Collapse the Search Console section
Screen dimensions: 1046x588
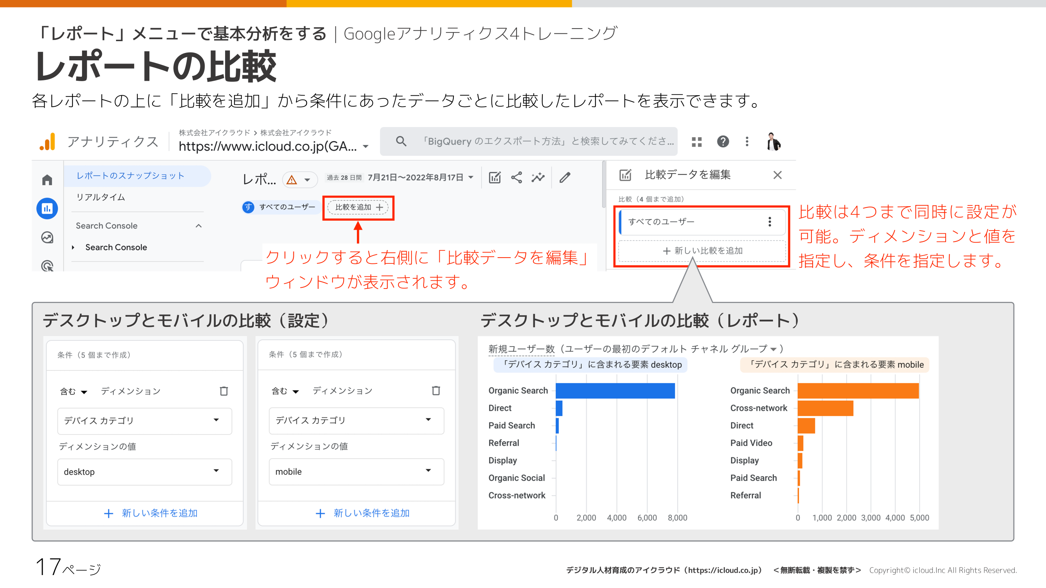point(198,226)
